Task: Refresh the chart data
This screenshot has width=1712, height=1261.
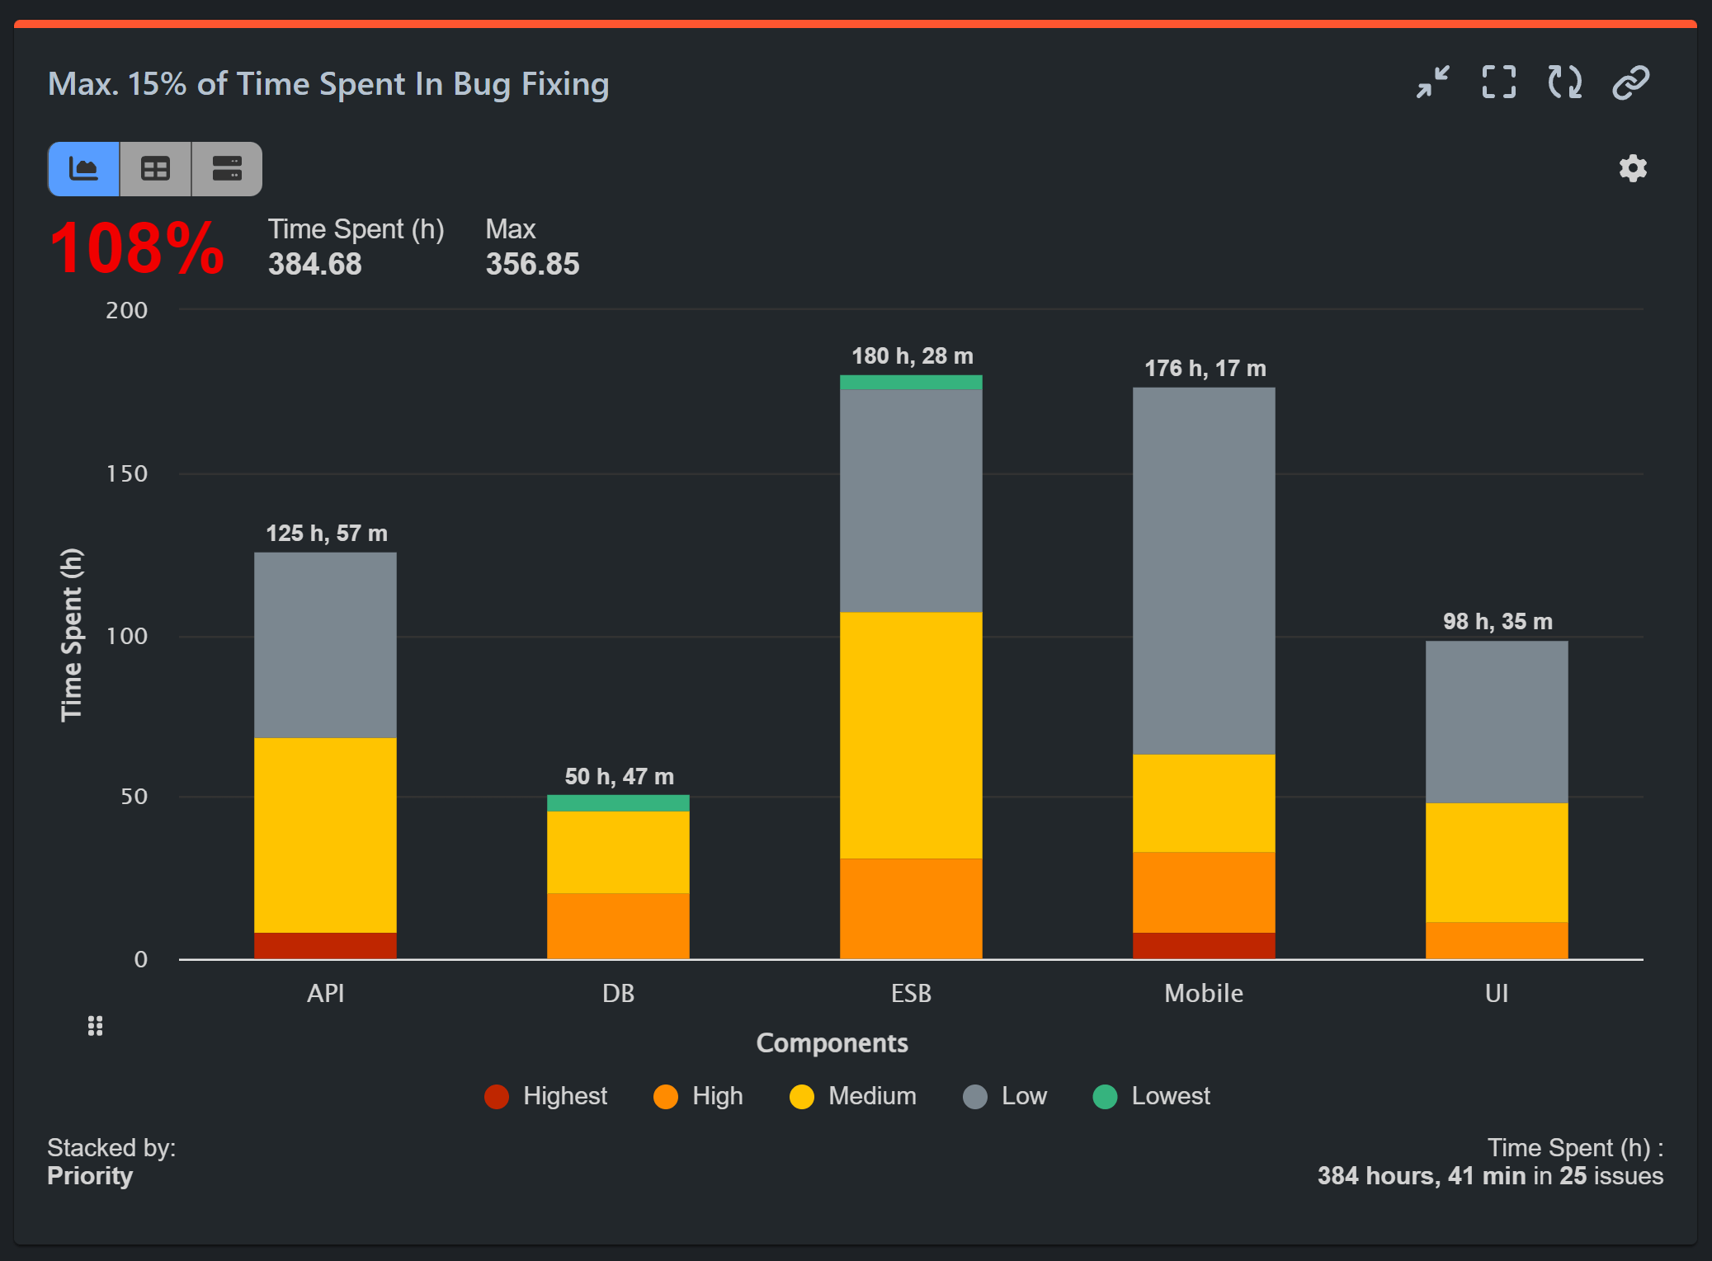Action: pyautogui.click(x=1563, y=82)
